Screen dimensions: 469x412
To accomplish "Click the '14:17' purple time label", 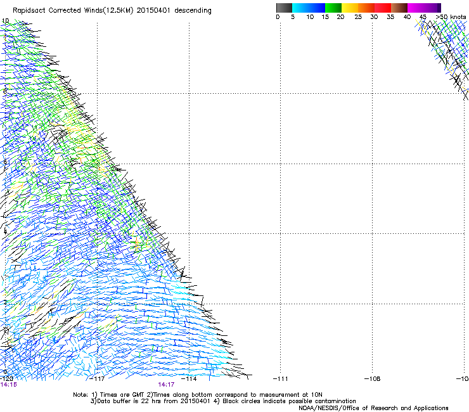I will [x=166, y=385].
